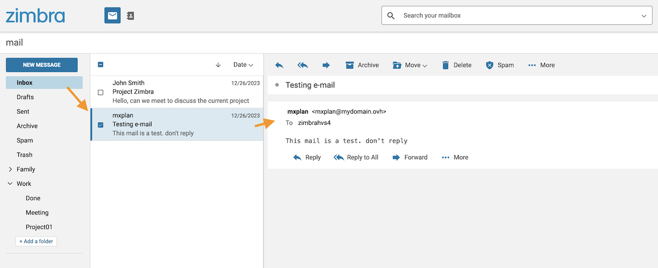Click the Add a folder button
The height and width of the screenshot is (268, 658).
pyautogui.click(x=36, y=241)
